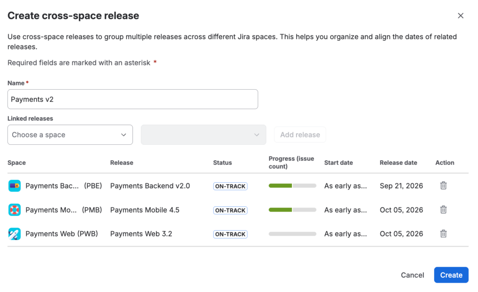Click the Payments Backend v2.0 release name
Viewport: 478px width, 292px height.
click(150, 185)
